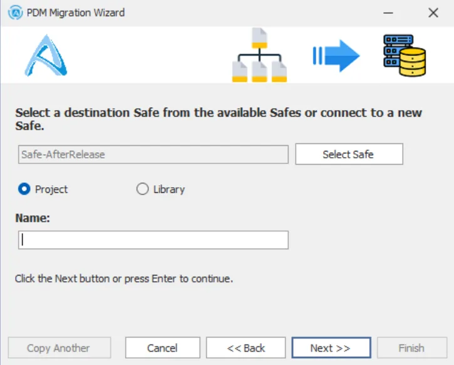
Task: Continue with Next >> button
Action: (x=331, y=348)
